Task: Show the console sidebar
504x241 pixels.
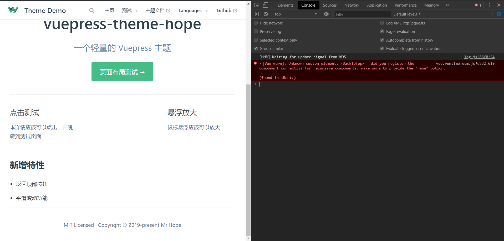Action: 256,14
